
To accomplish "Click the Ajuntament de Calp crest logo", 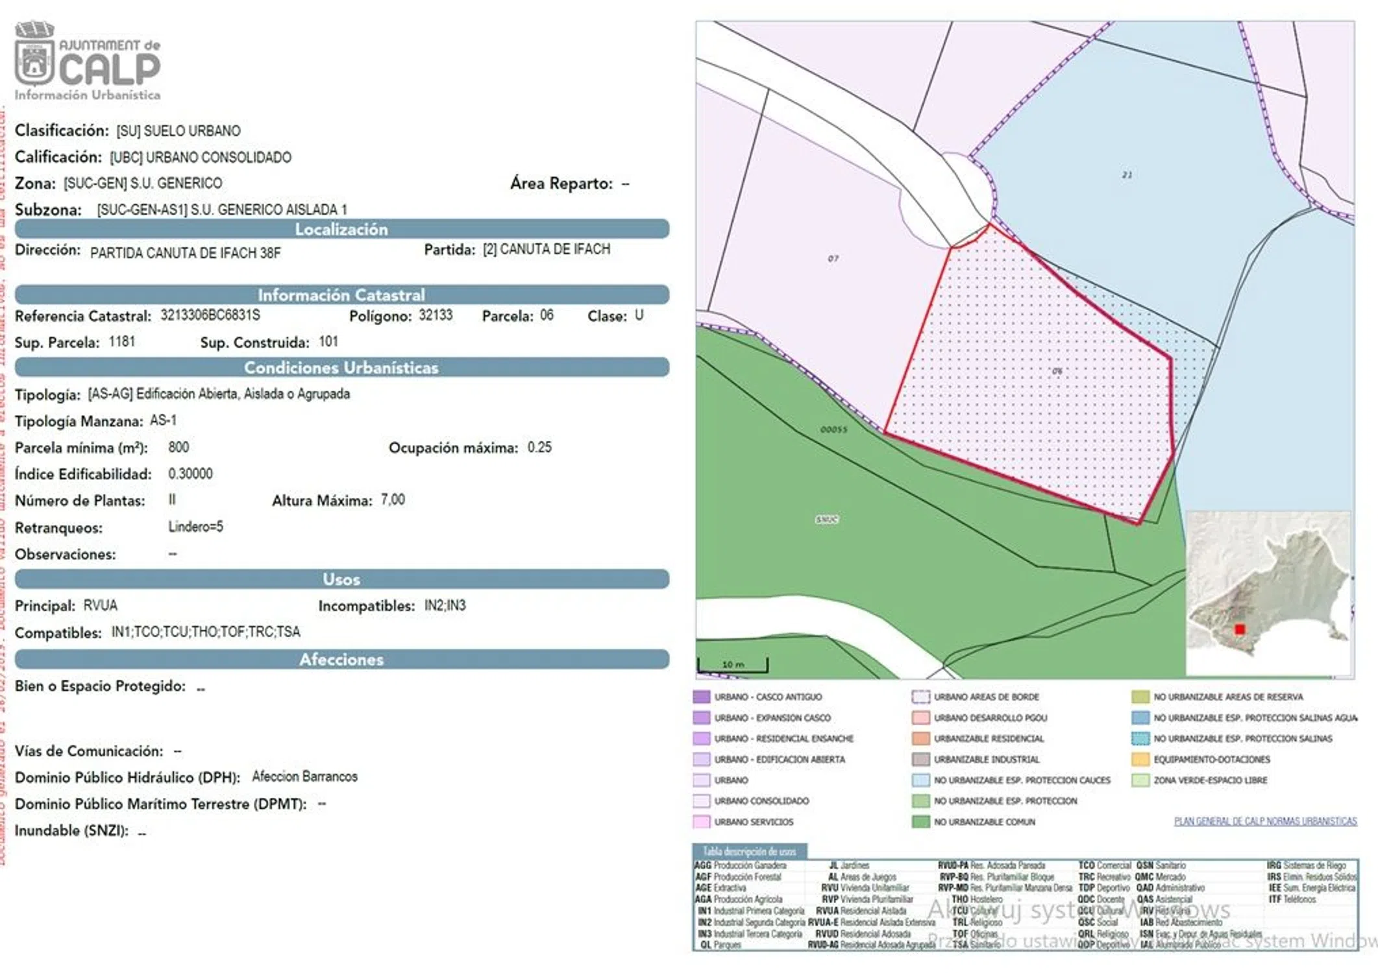I will tap(34, 55).
